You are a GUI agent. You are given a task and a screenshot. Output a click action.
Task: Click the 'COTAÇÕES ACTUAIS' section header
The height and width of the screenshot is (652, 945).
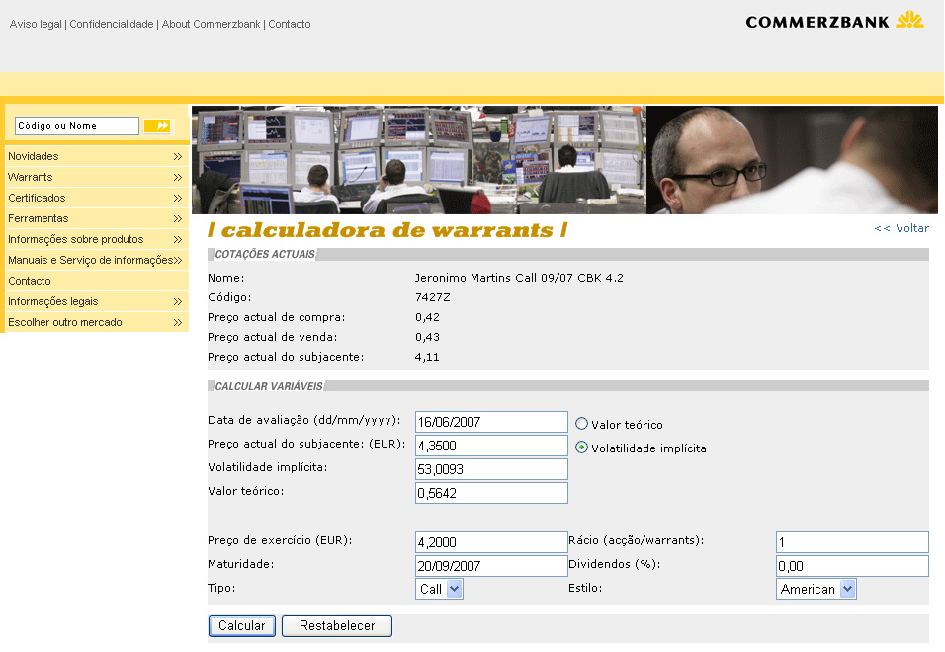[x=265, y=254]
